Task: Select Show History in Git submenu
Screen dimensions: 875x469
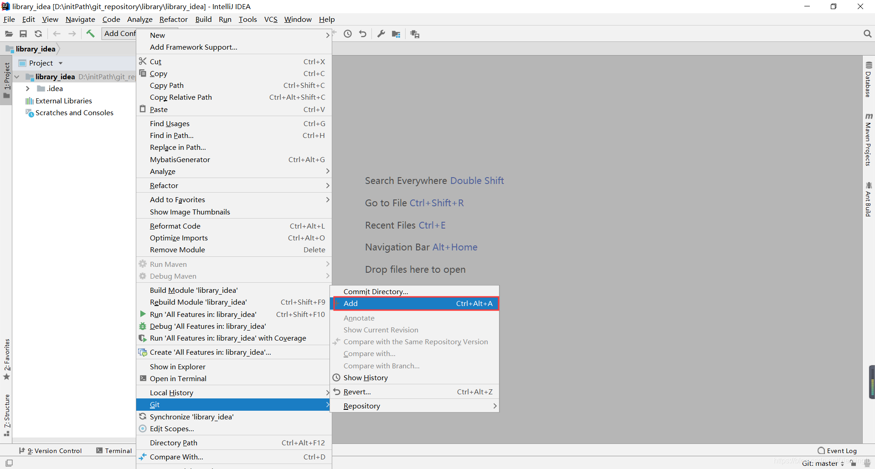Action: [415, 377]
